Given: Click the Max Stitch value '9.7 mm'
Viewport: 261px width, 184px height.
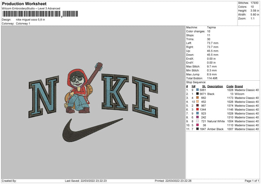Looking at the screenshot, I should (x=212, y=66).
